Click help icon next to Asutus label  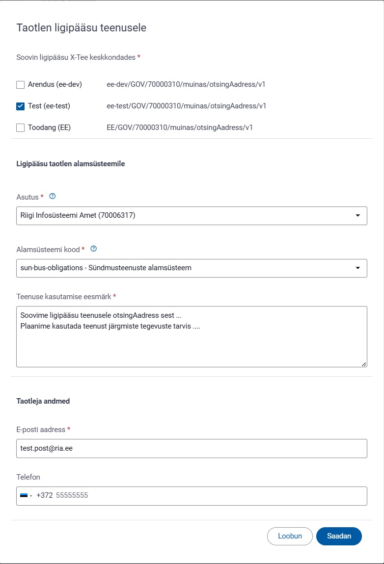pyautogui.click(x=53, y=196)
